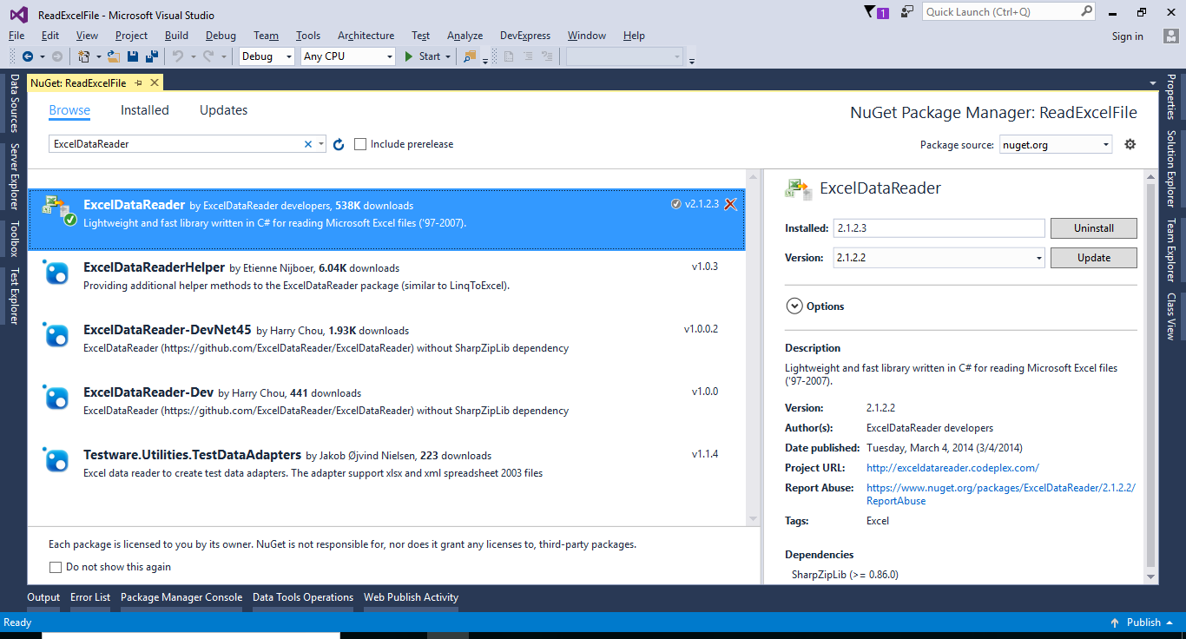Screen dimensions: 1186x639
Task: Click the Save icon in toolbar
Action: pos(133,56)
